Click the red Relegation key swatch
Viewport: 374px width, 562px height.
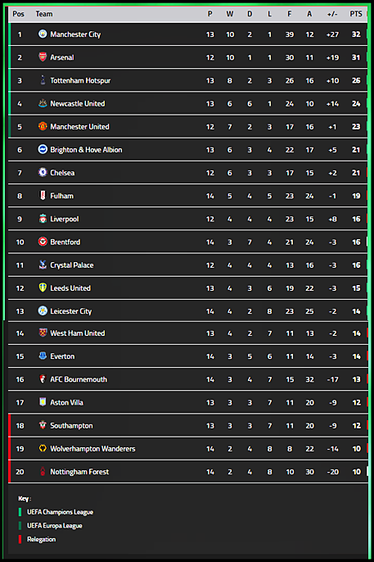coord(20,539)
